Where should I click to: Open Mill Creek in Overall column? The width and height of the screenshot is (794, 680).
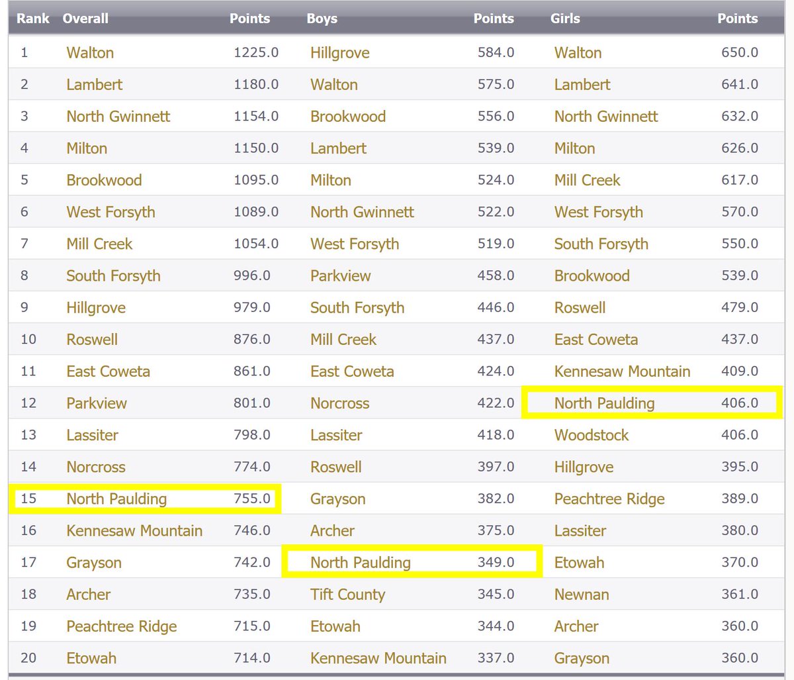coord(99,244)
